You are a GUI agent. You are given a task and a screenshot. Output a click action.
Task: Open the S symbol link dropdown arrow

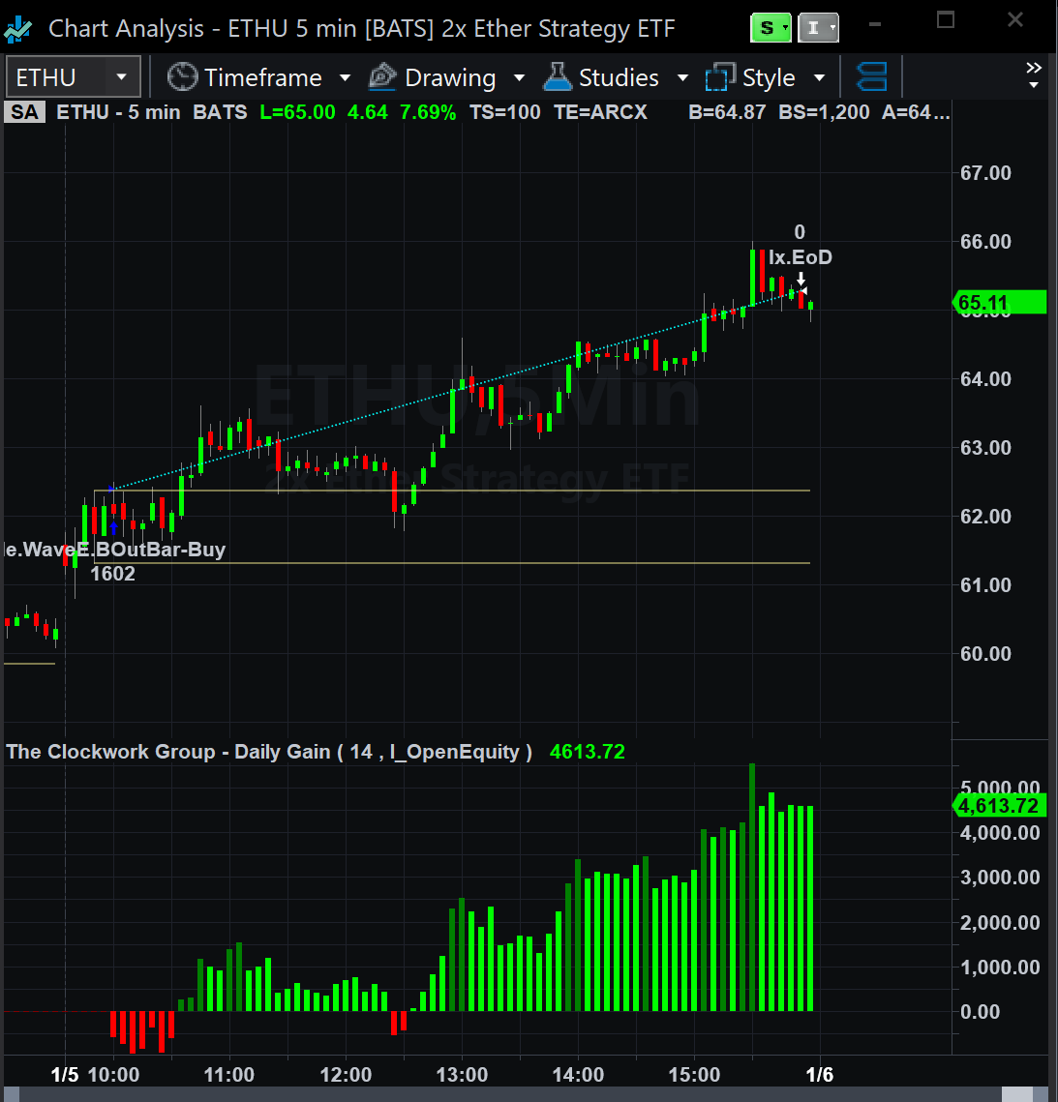[x=785, y=28]
